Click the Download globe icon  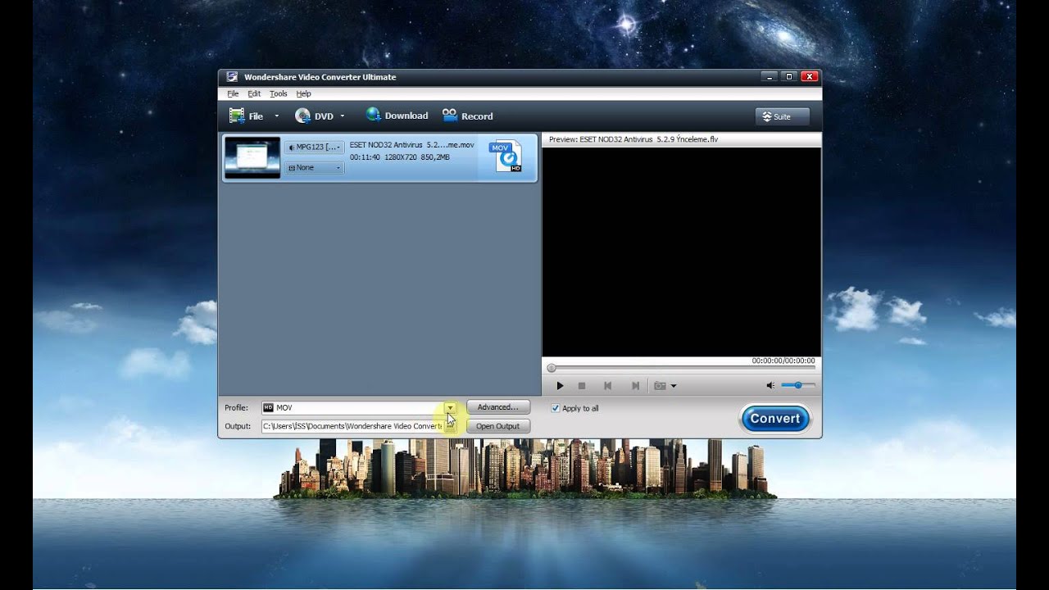point(374,115)
